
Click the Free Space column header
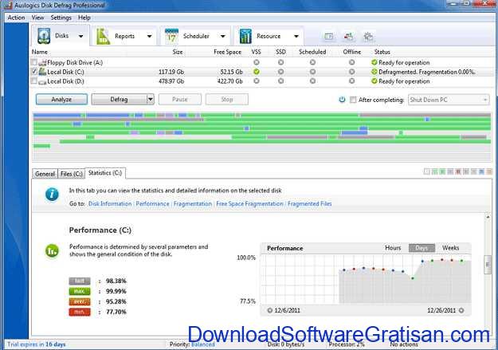(x=227, y=52)
